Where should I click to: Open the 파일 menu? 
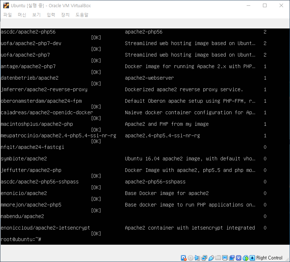(8, 15)
